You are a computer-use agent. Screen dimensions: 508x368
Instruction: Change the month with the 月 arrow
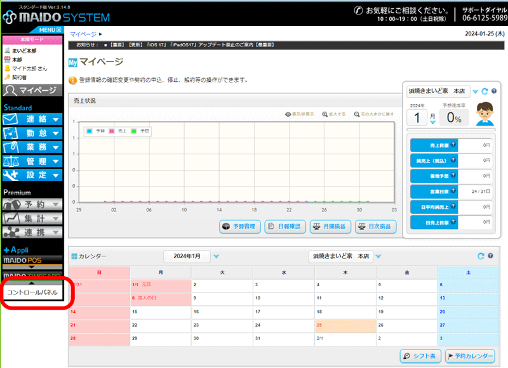[432, 122]
